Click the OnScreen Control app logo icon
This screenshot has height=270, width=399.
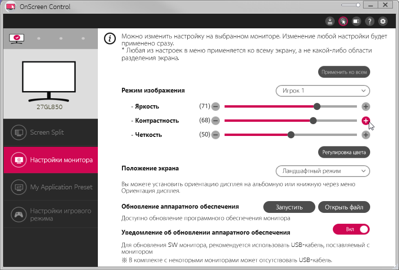[x=10, y=7]
